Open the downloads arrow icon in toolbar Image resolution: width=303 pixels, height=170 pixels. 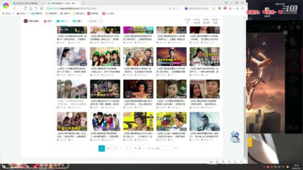(x=237, y=8)
